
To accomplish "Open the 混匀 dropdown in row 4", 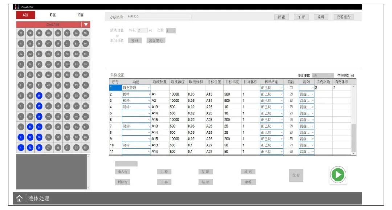I will tap(306, 107).
